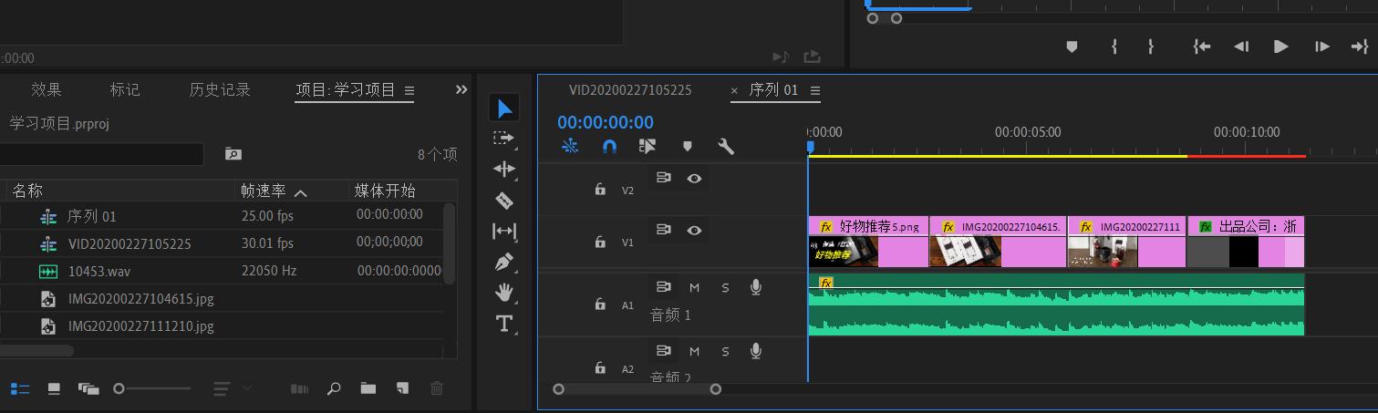This screenshot has width=1378, height=413.
Task: Toggle sync lock on track V1
Action: coord(664,231)
